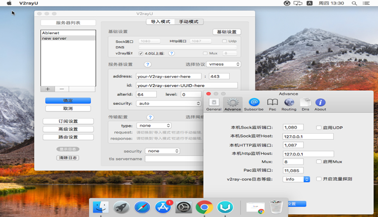The width and height of the screenshot is (378, 217).
Task: Click the tls servername input field
Action: coord(174,159)
